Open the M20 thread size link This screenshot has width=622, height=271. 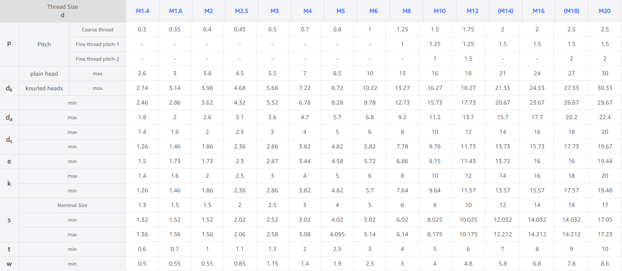604,11
